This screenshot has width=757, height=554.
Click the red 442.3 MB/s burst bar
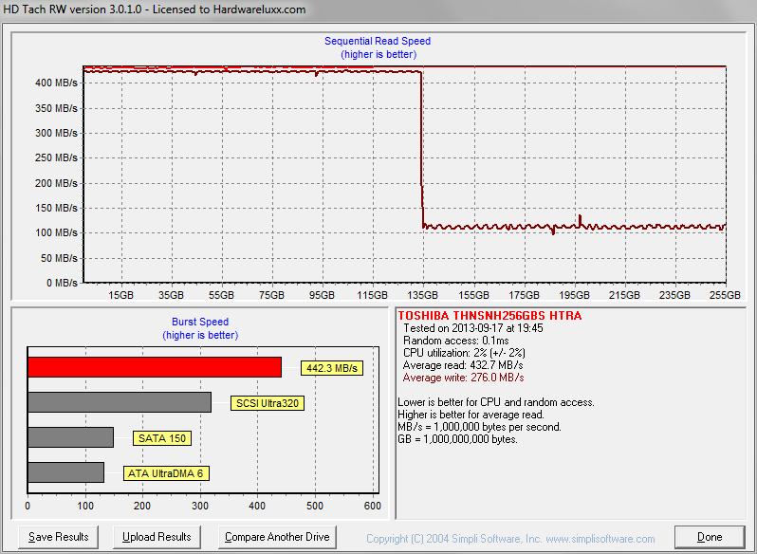tap(155, 367)
